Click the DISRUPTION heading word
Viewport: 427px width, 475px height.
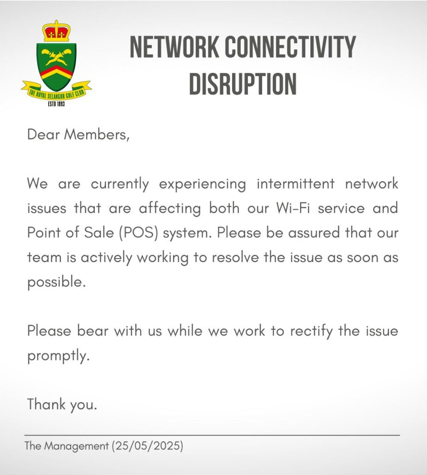(x=243, y=83)
